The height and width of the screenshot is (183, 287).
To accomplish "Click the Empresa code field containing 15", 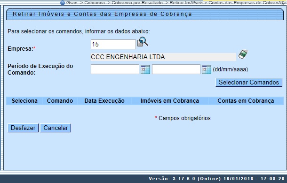I will point(113,44).
